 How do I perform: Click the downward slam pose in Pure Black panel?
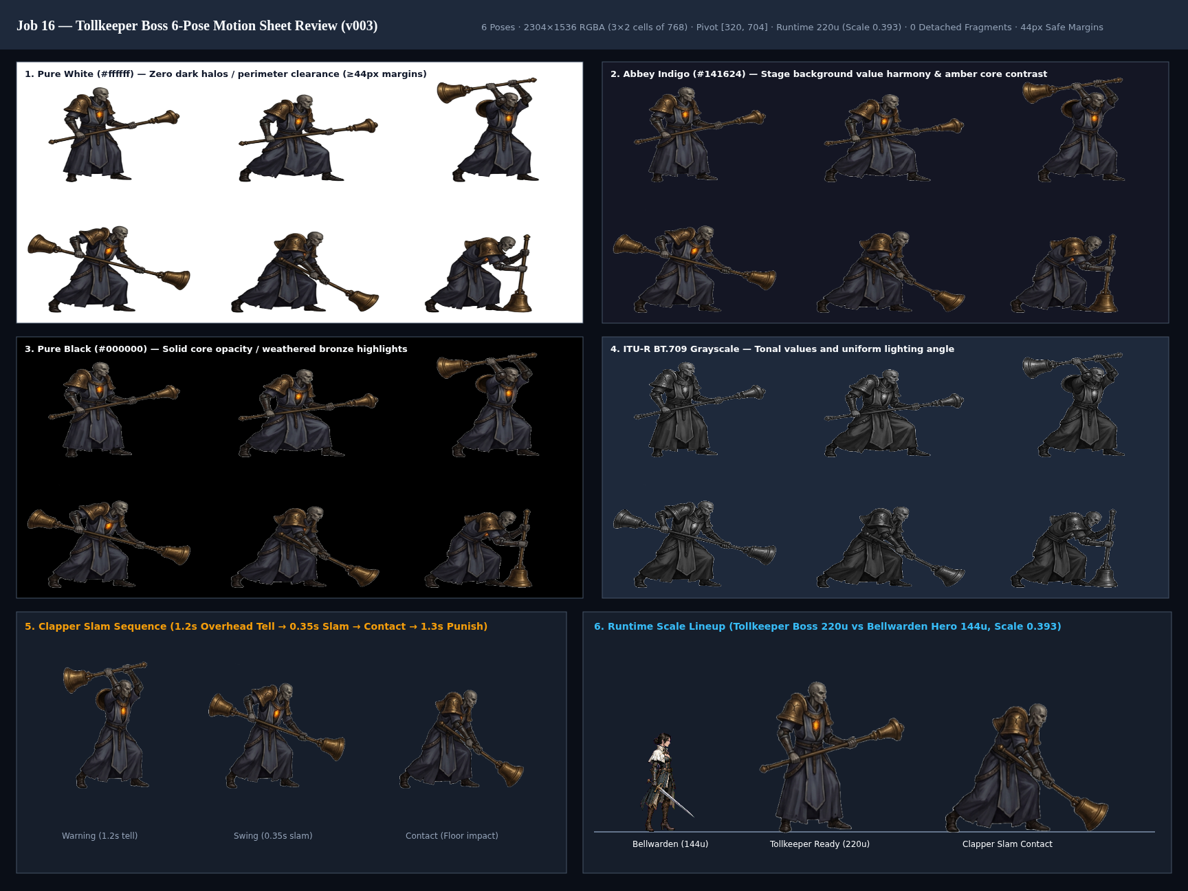point(305,547)
